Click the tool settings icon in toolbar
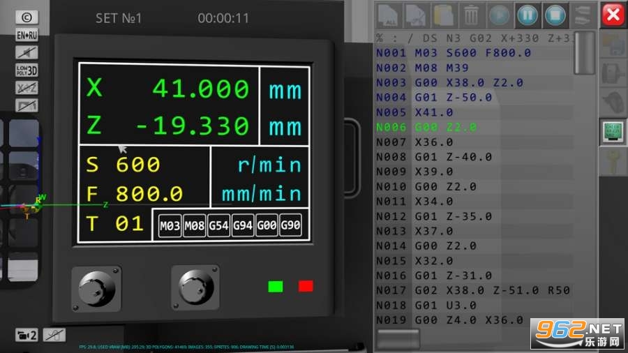 tap(581, 15)
